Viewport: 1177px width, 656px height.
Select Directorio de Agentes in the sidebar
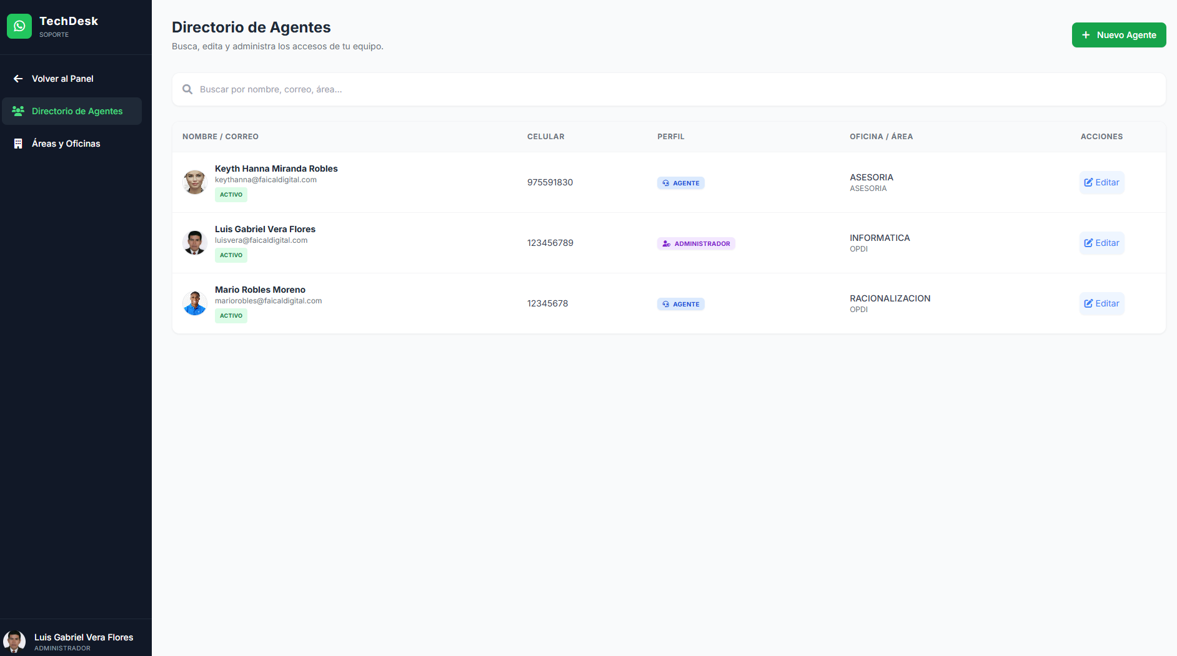pyautogui.click(x=77, y=111)
